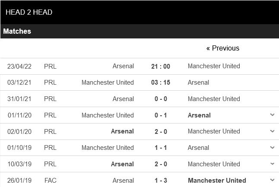Click home team Arsenal in 31/01/21 row
The image size is (279, 187).
pos(123,99)
